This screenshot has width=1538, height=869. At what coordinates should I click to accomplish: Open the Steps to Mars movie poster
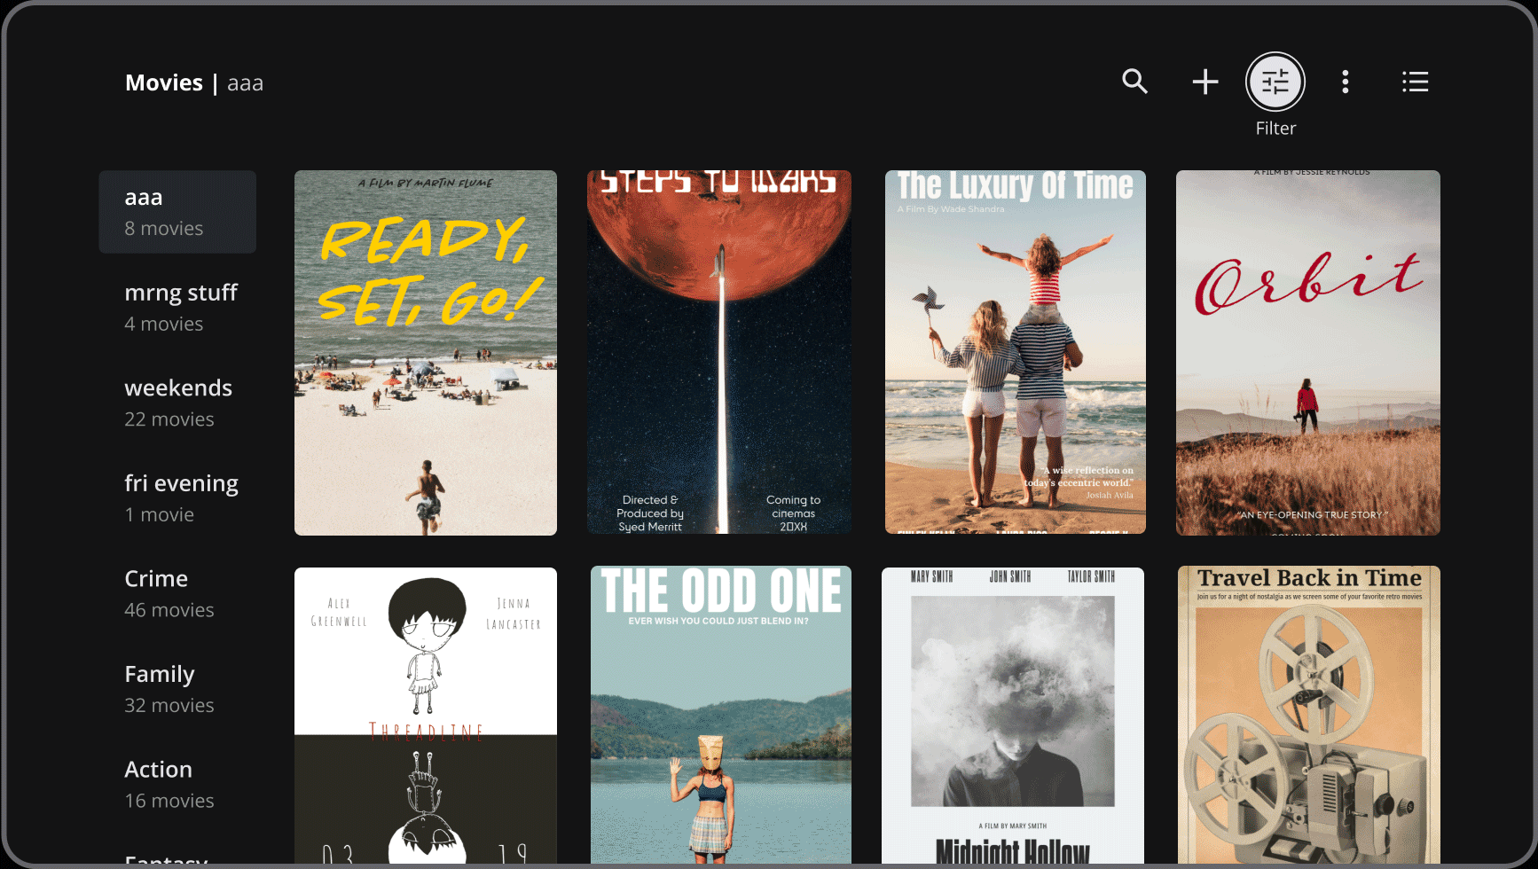pyautogui.click(x=719, y=353)
